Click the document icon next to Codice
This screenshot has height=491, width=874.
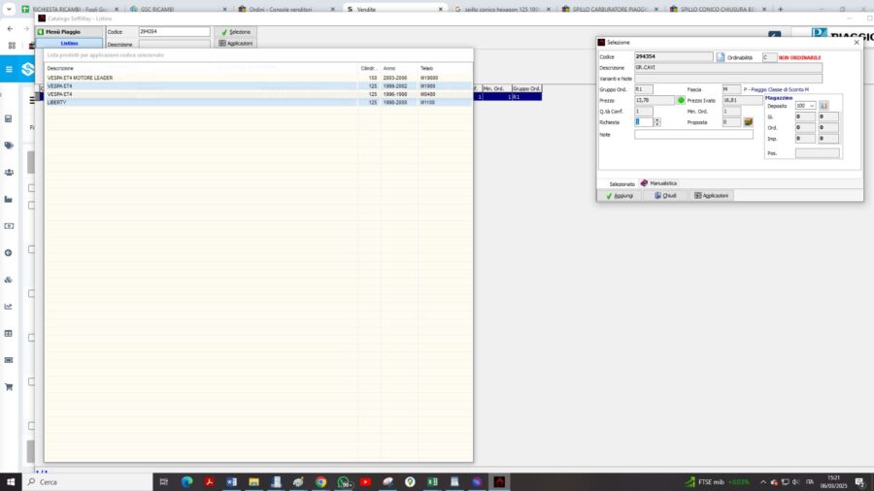(x=721, y=57)
